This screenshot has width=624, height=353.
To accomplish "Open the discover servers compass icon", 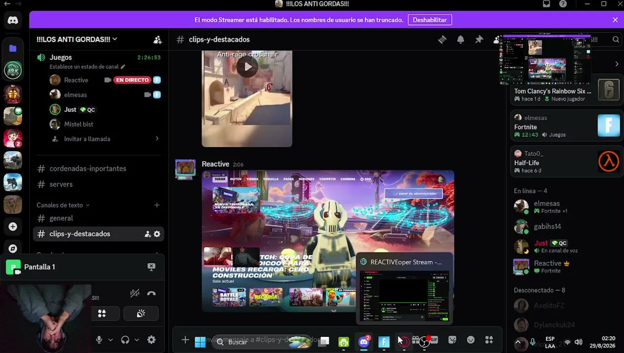I will tap(13, 249).
